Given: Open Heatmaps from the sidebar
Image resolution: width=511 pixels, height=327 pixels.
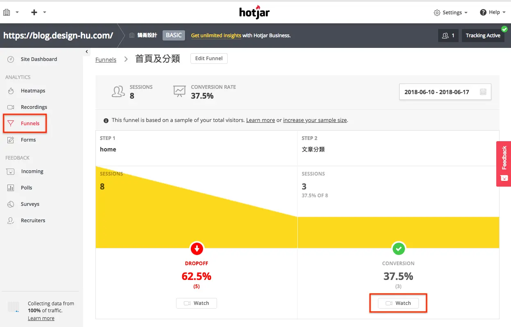Looking at the screenshot, I should [x=33, y=91].
